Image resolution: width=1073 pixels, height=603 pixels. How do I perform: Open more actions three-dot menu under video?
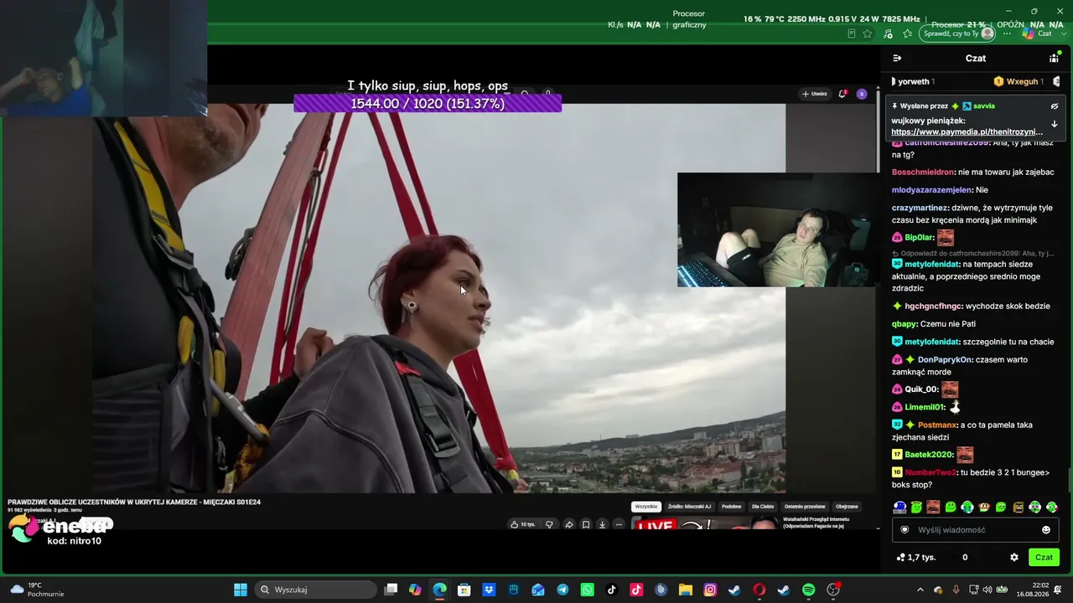(x=619, y=524)
